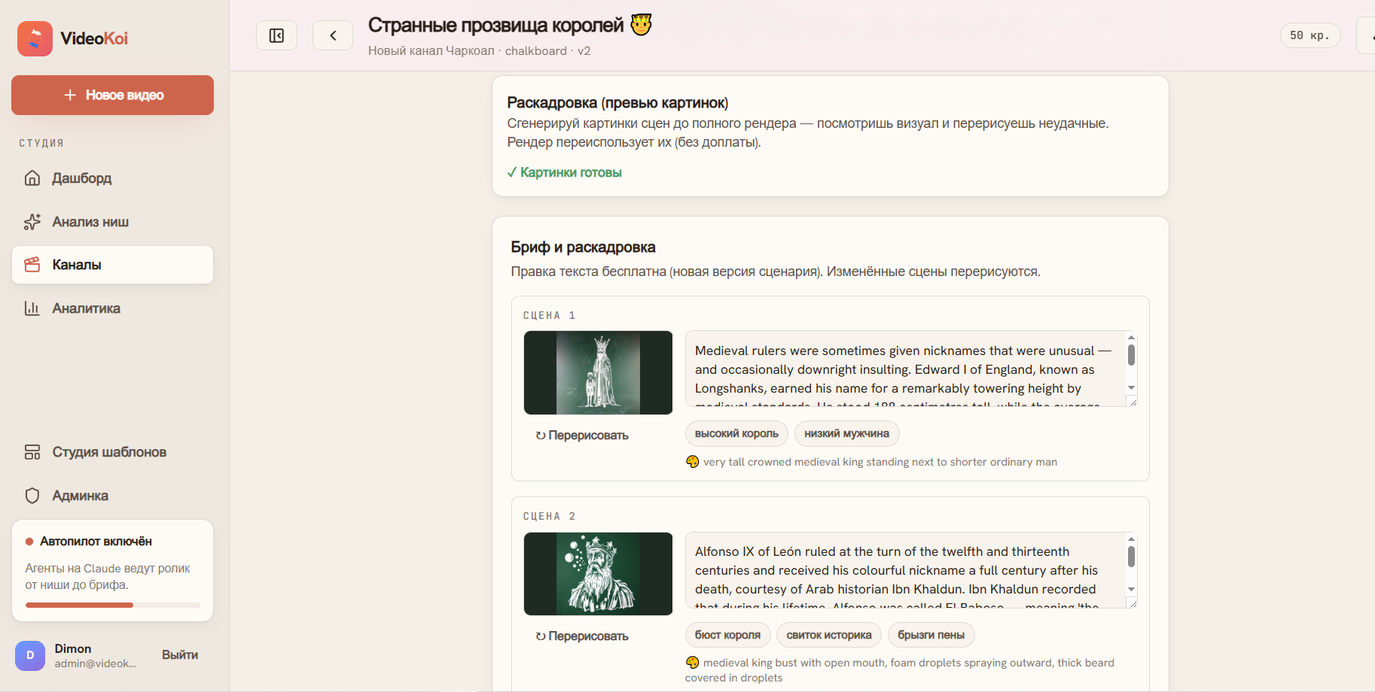Click the VideoKoi logo icon

pos(35,38)
